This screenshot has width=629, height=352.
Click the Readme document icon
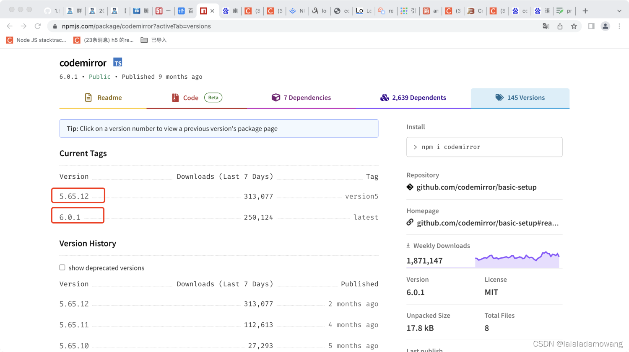pyautogui.click(x=88, y=98)
